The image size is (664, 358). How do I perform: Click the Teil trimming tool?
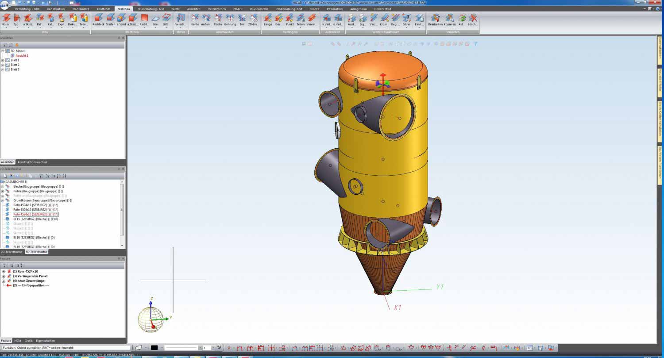click(242, 20)
